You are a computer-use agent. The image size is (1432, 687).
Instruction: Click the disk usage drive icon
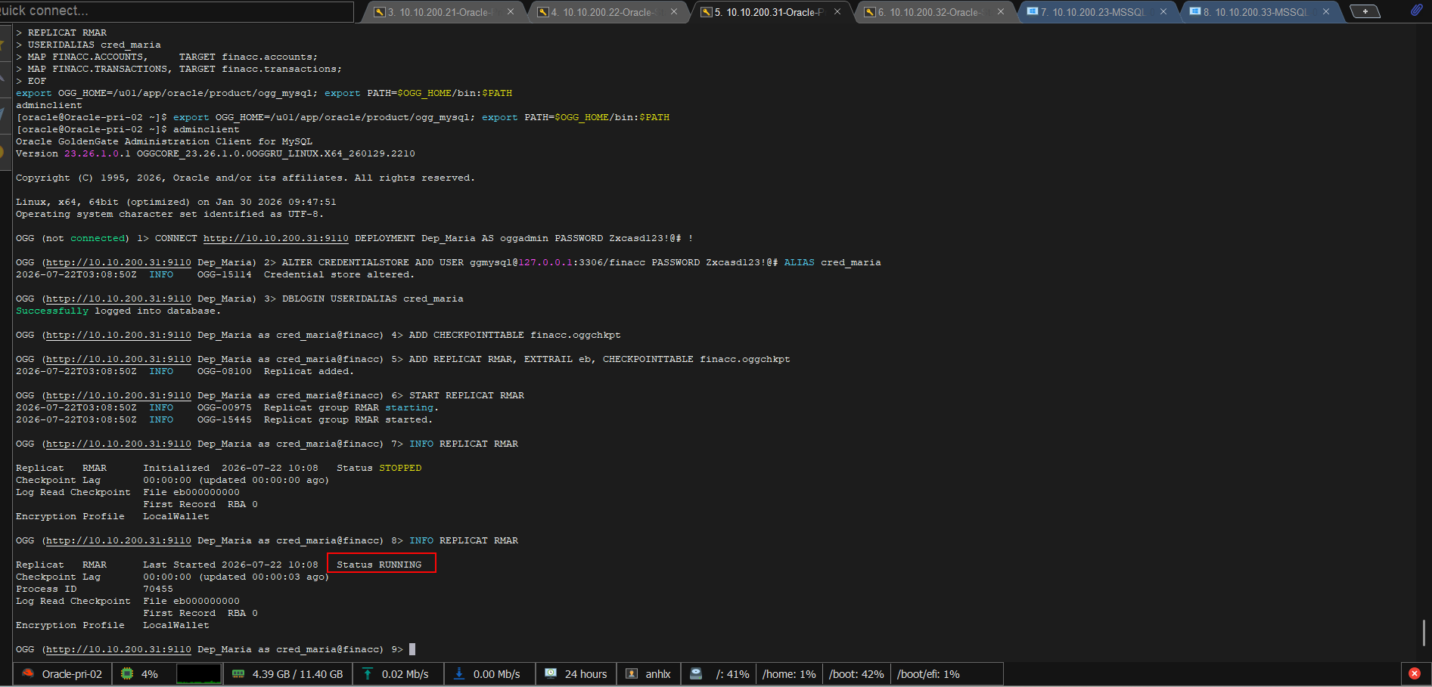pyautogui.click(x=696, y=673)
